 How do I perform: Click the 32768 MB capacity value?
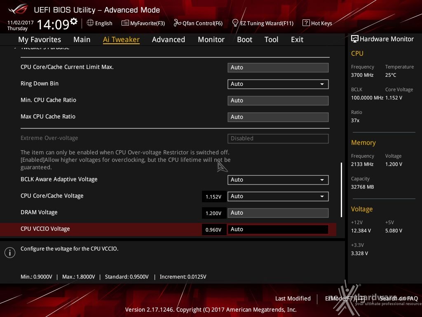point(363,187)
